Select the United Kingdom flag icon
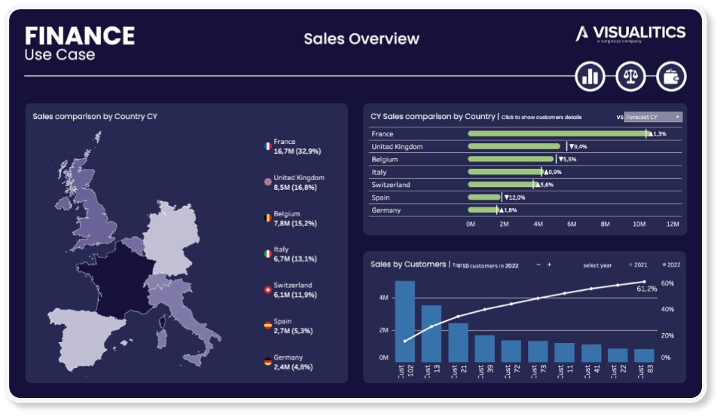Screen dimensions: 720x416 coord(267,182)
